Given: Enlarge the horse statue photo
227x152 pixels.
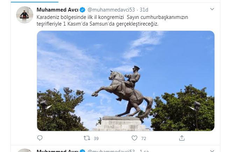Looking at the screenshot, I should click(126, 81).
